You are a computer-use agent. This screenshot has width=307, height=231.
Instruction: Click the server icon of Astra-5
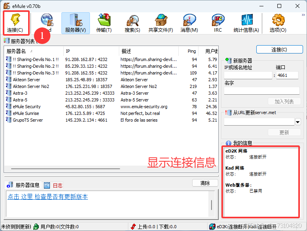8,99
